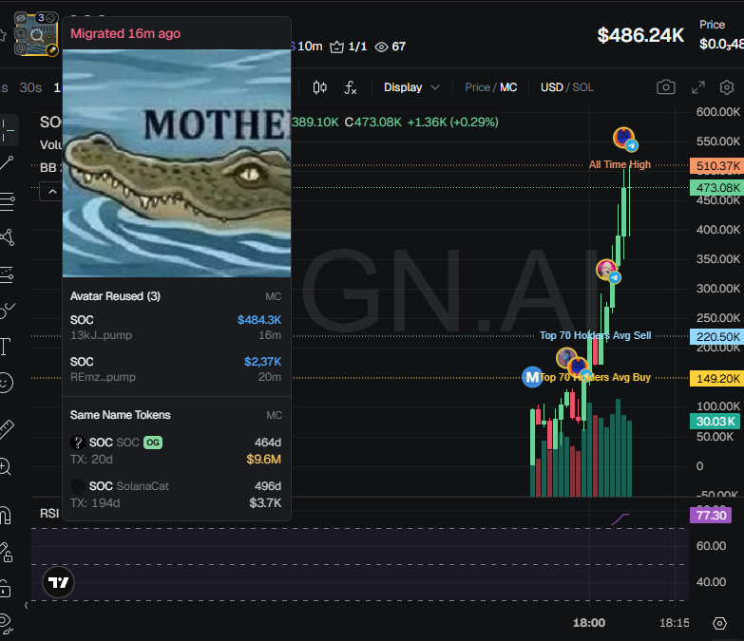This screenshot has width=744, height=641.
Task: Open the time axis settings icon
Action: click(720, 624)
